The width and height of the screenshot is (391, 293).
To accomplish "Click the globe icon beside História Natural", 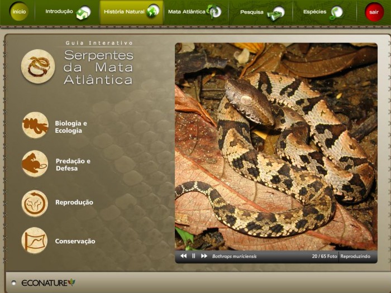I will click(x=153, y=11).
